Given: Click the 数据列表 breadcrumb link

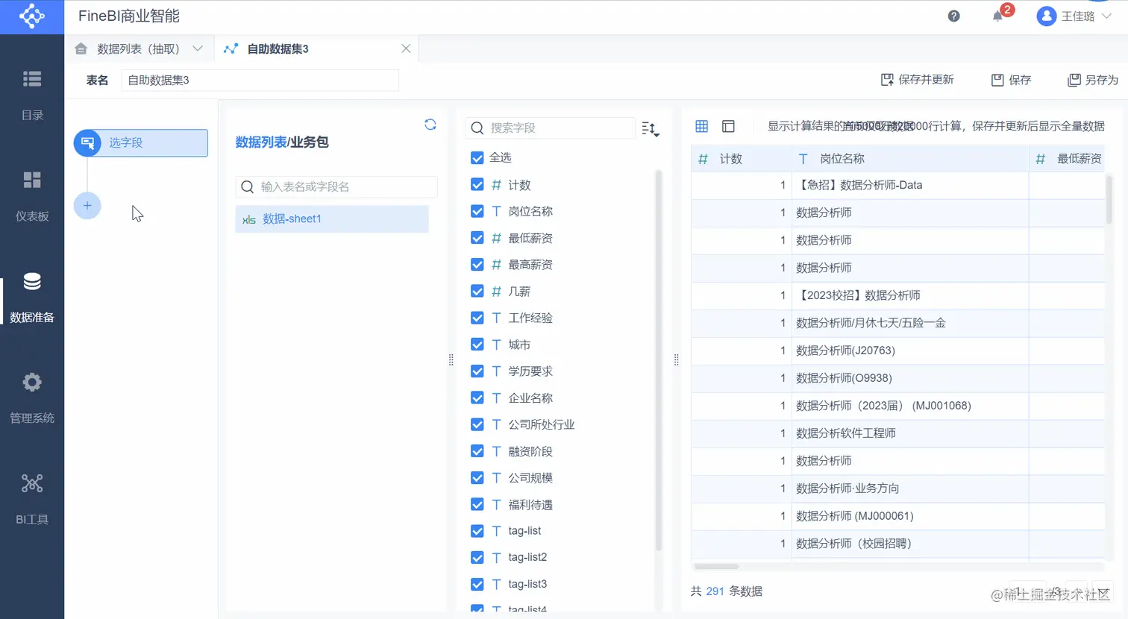Looking at the screenshot, I should coord(260,142).
